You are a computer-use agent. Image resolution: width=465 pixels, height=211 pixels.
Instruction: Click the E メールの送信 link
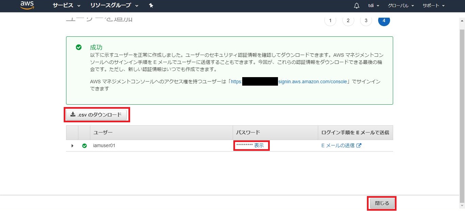341,145
